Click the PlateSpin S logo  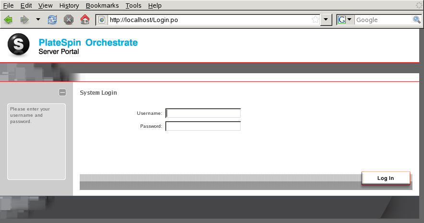tap(18, 45)
